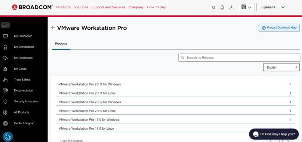Open My Entitlements link in sidebar
The width and height of the screenshot is (302, 142).
24,47
